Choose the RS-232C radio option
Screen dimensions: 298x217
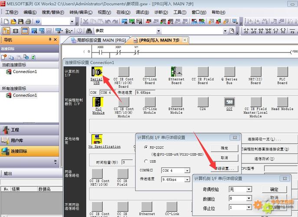coord(146,147)
